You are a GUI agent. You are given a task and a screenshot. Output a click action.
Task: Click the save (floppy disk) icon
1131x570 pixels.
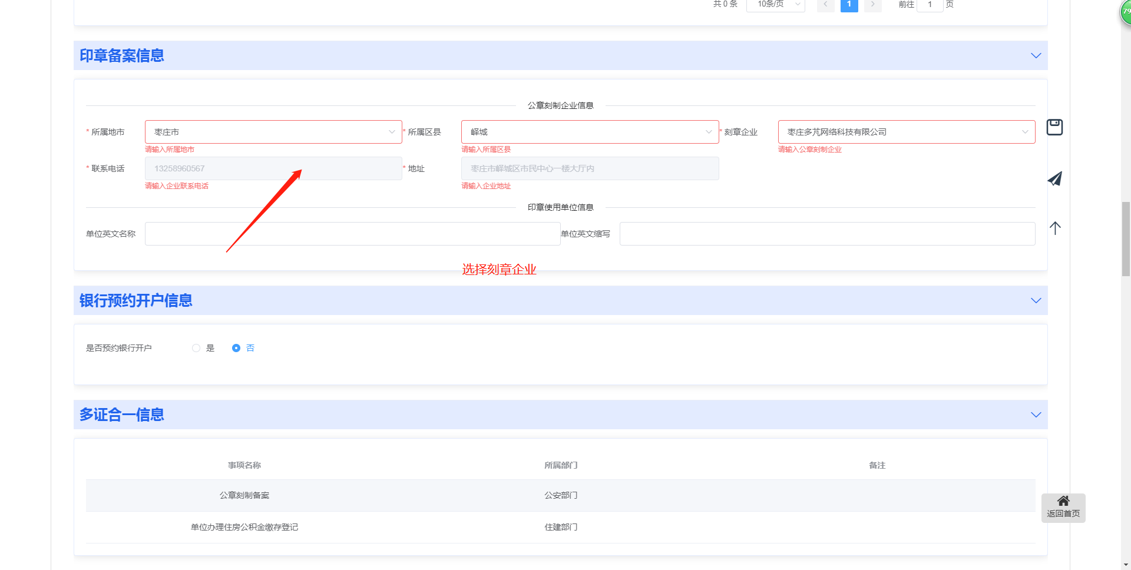[x=1054, y=127]
